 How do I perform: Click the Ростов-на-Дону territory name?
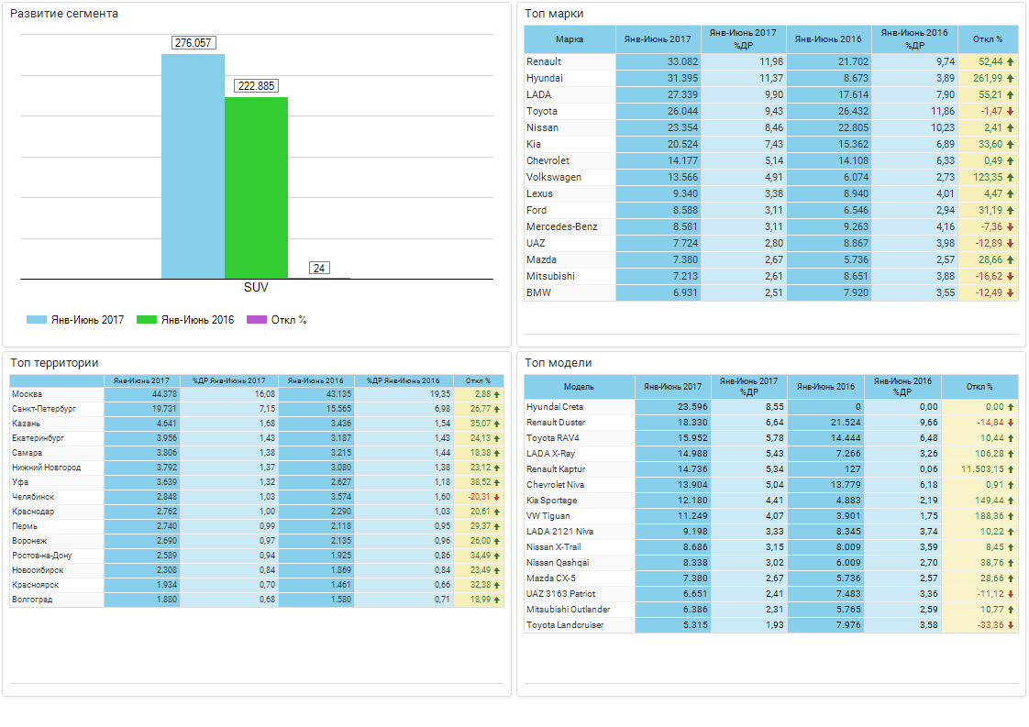pos(41,555)
